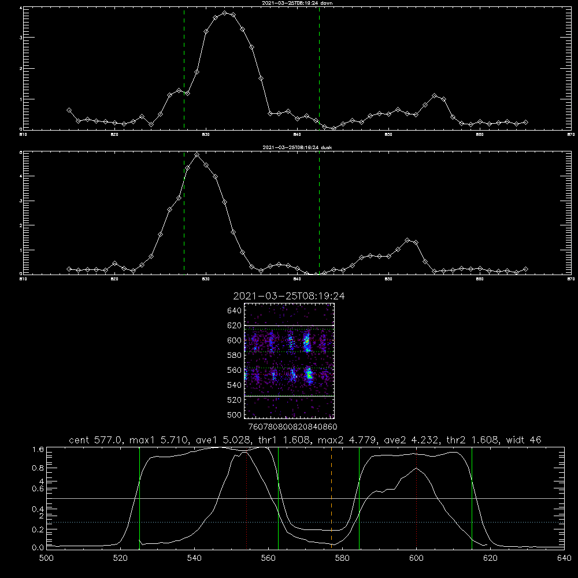
Task: Click the highest diamond marker in dusk plot
Action: 197,155
